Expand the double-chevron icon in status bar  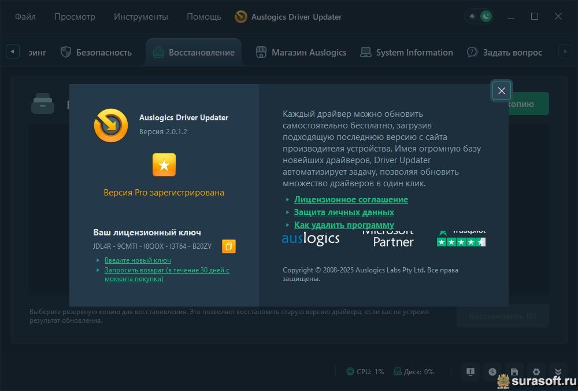558,372
